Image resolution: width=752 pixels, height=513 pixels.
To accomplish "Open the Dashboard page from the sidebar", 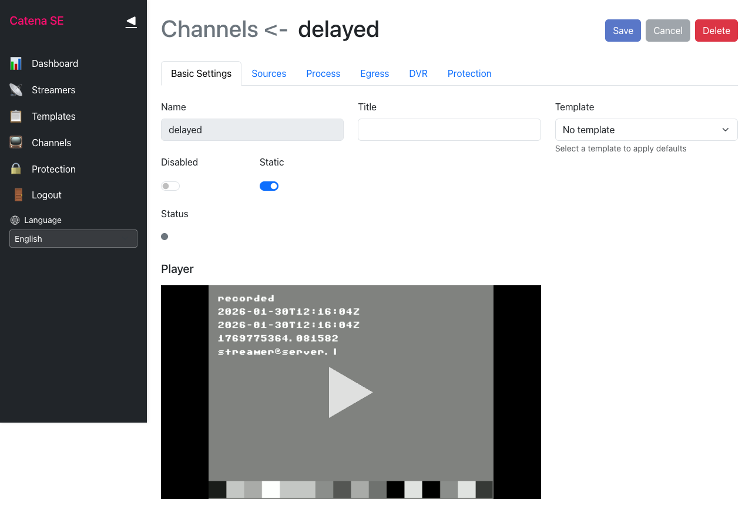I will click(x=15, y=63).
